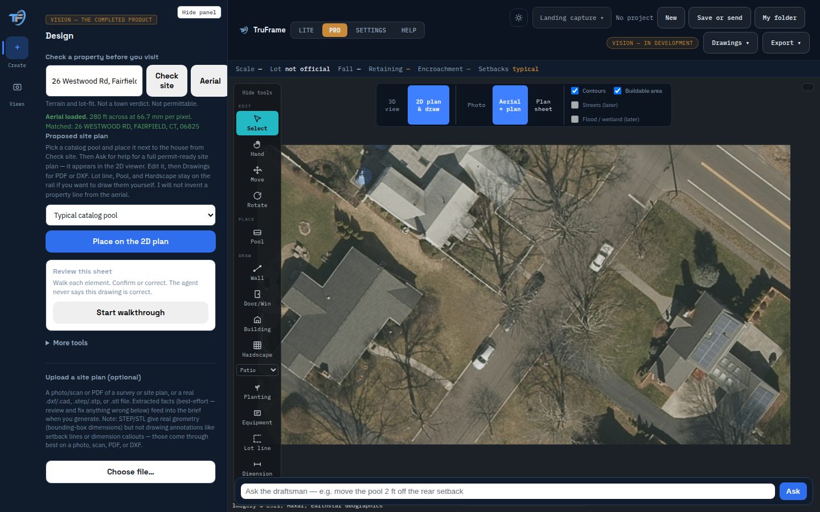This screenshot has width=820, height=512.
Task: Tick the Streets (later) checkbox
Action: [x=575, y=105]
